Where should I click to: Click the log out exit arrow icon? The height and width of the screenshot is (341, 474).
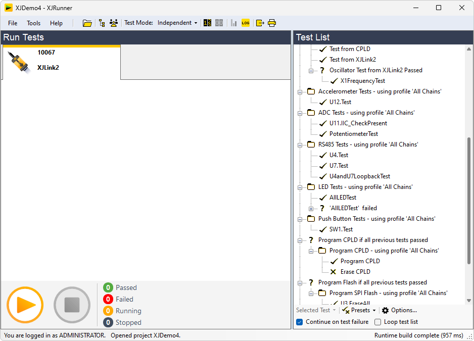click(x=260, y=23)
